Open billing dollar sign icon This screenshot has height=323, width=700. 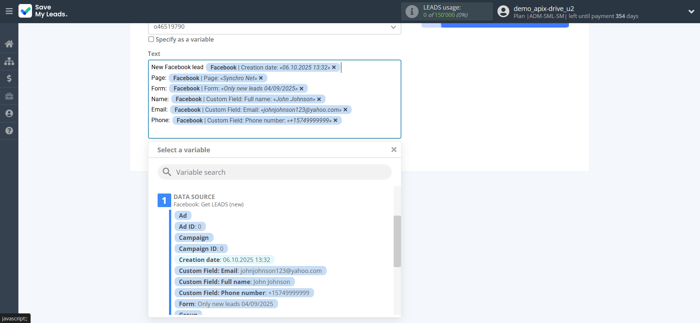click(9, 78)
